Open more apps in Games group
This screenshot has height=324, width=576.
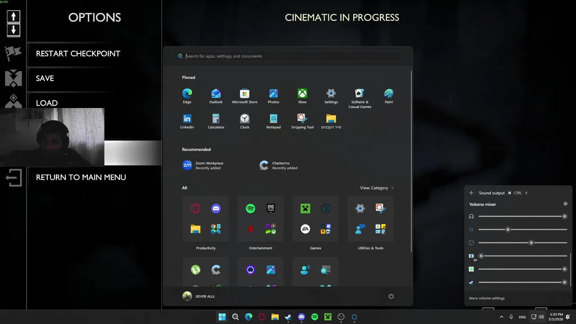coord(326,229)
